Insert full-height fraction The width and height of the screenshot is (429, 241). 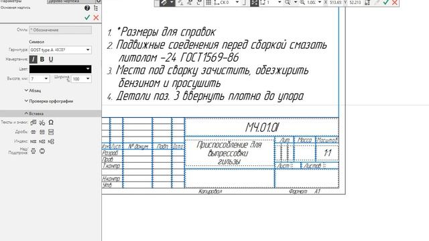click(51, 132)
